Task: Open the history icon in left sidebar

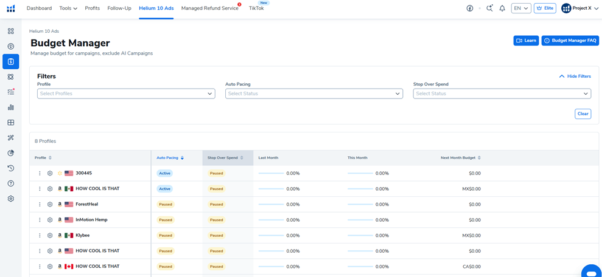Action: point(10,168)
